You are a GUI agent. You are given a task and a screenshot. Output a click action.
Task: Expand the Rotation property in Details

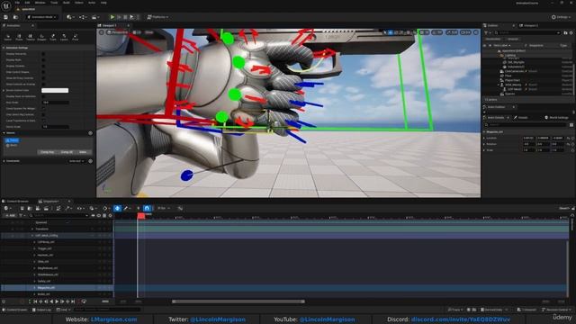[484, 144]
